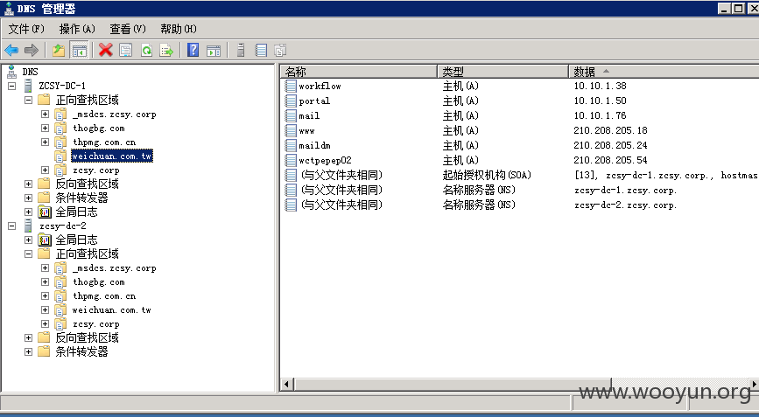This screenshot has height=417, width=759.
Task: Click the server tower toolbar icon
Action: pos(240,50)
